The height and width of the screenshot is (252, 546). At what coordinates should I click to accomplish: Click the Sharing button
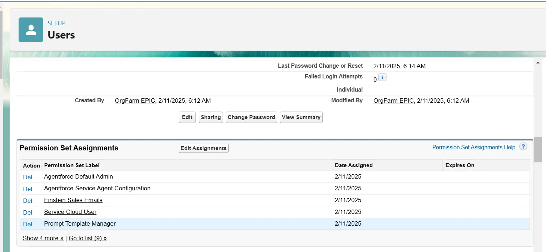211,117
